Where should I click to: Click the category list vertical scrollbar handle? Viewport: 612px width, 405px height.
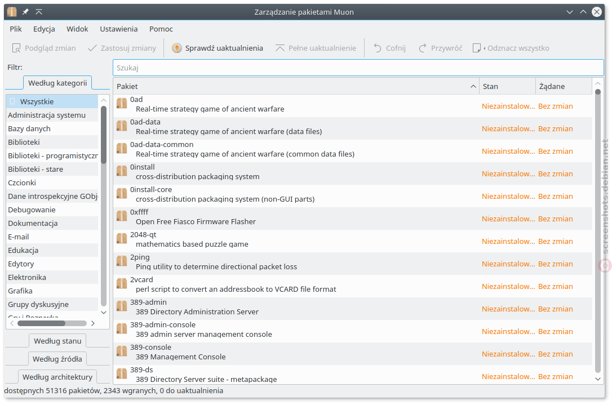click(x=104, y=135)
